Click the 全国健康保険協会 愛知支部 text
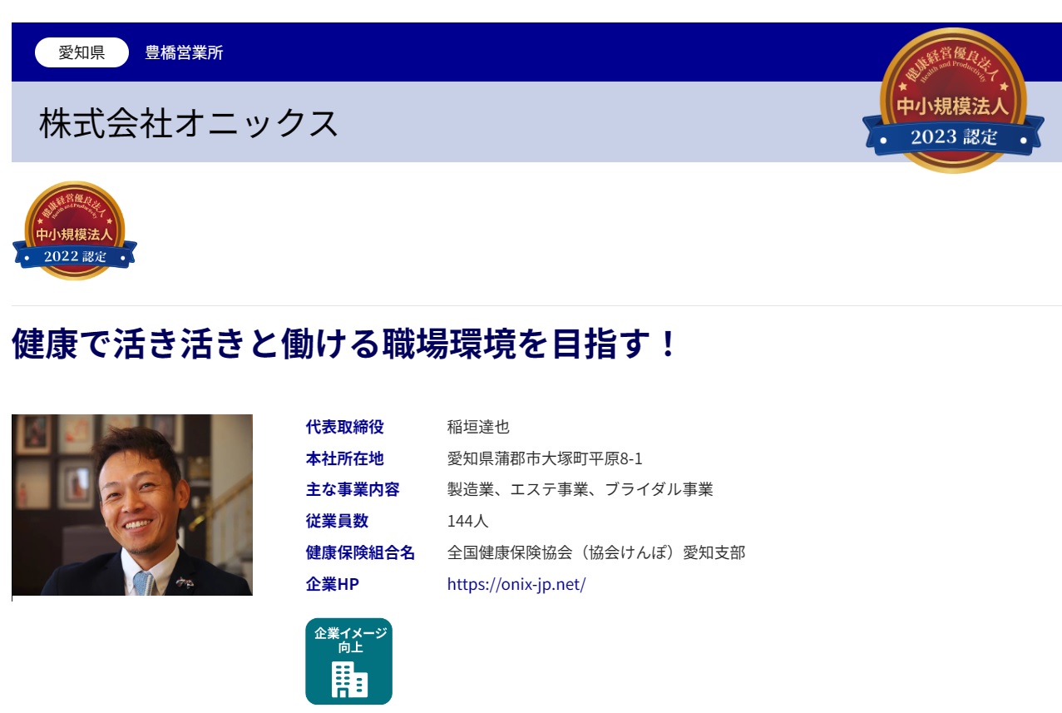The height and width of the screenshot is (713, 1062). tap(595, 553)
